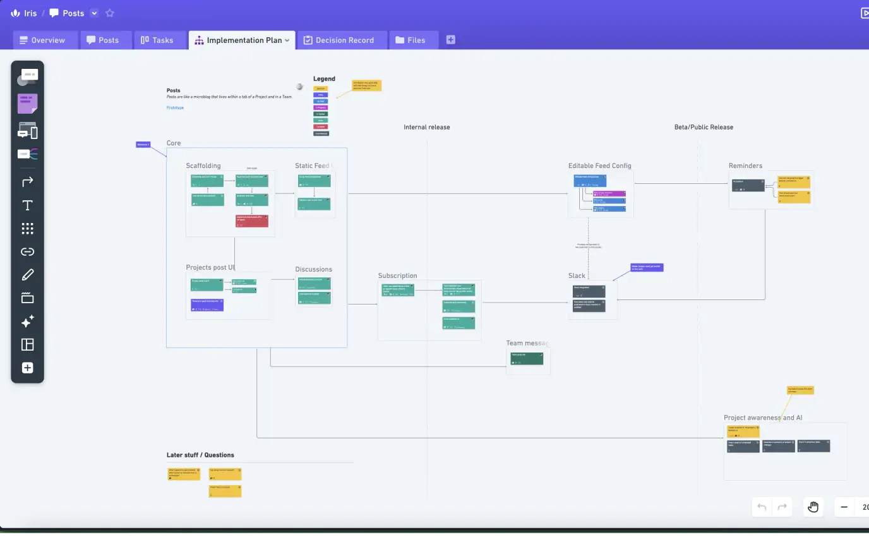Select the Text tool
This screenshot has width=869, height=537.
point(27,205)
